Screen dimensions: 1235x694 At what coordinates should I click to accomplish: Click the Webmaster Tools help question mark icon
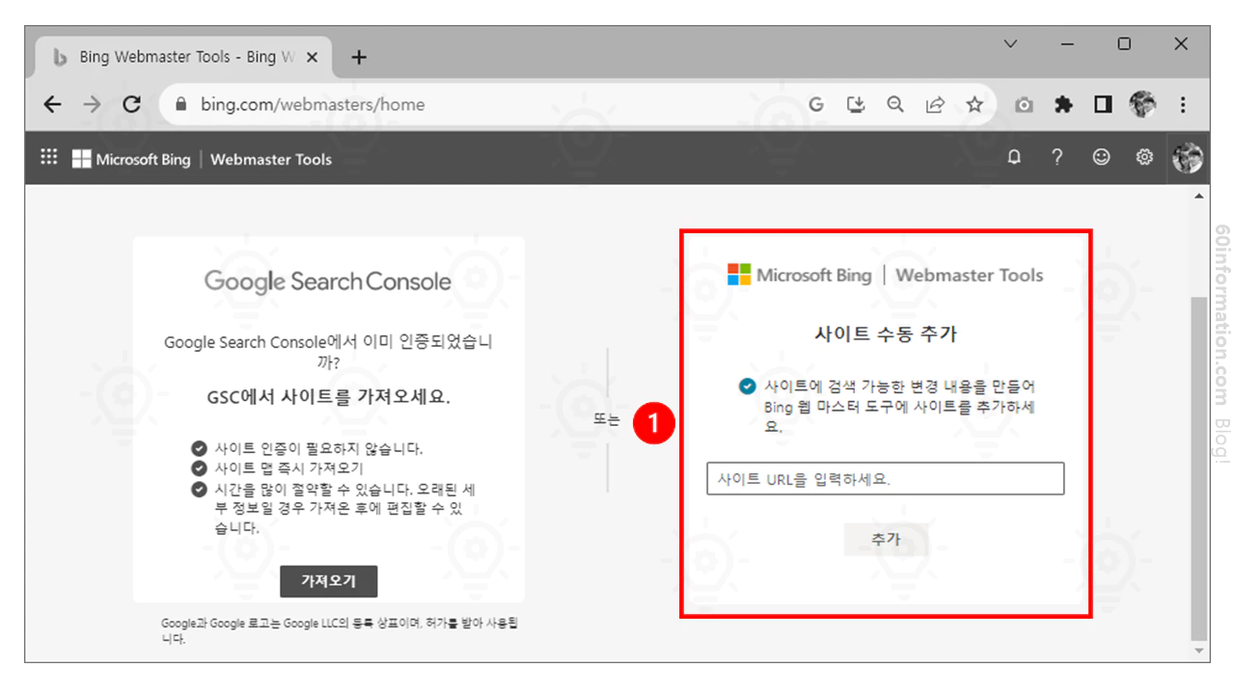click(x=1057, y=157)
